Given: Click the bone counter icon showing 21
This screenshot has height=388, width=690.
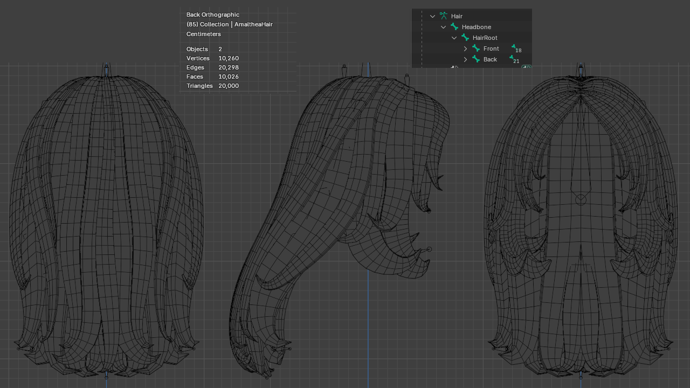Looking at the screenshot, I should tap(512, 59).
